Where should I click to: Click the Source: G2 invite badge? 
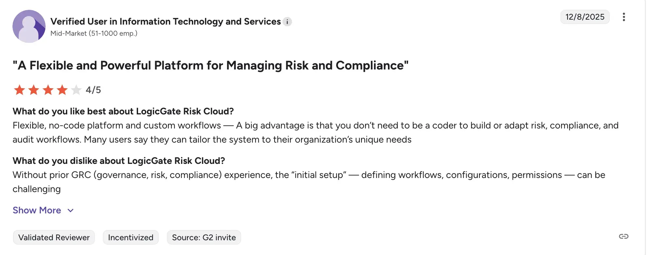coord(204,237)
